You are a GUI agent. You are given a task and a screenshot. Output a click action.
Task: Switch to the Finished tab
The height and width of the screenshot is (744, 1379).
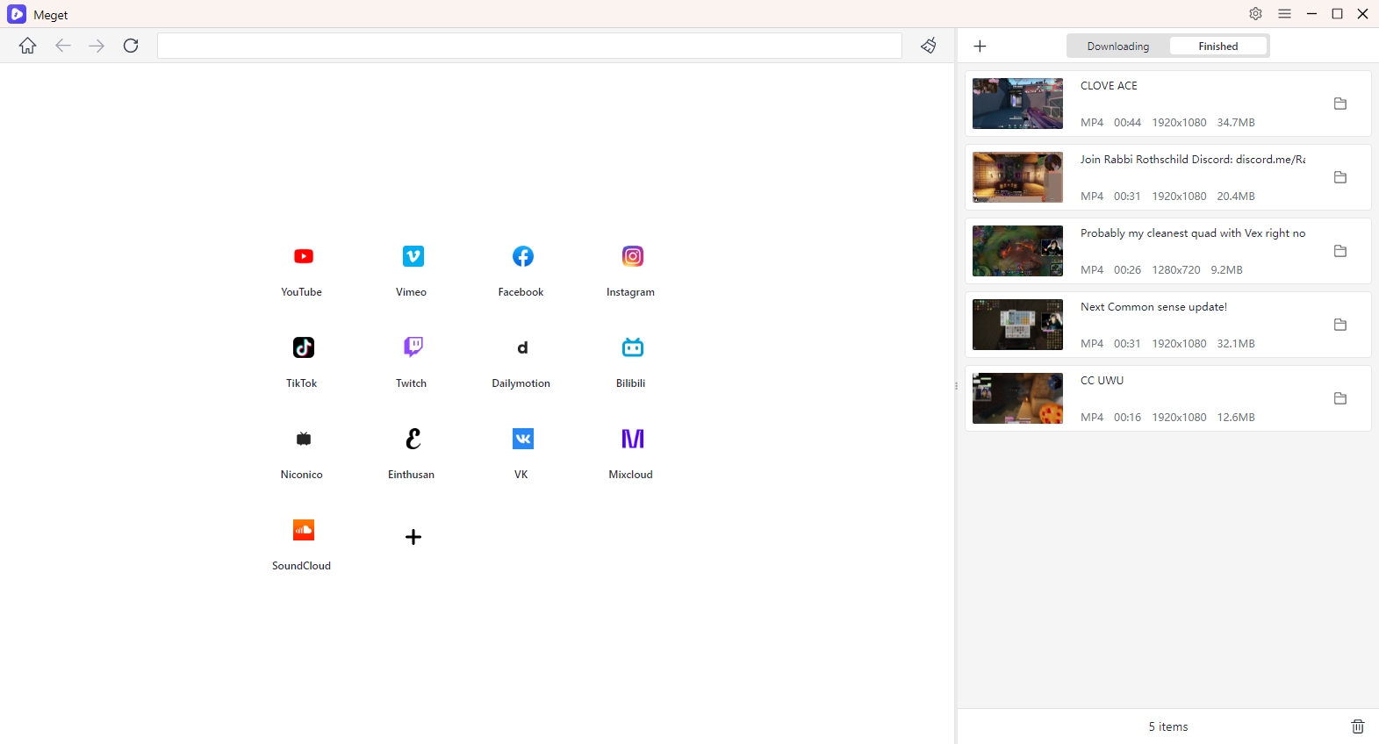click(1218, 46)
